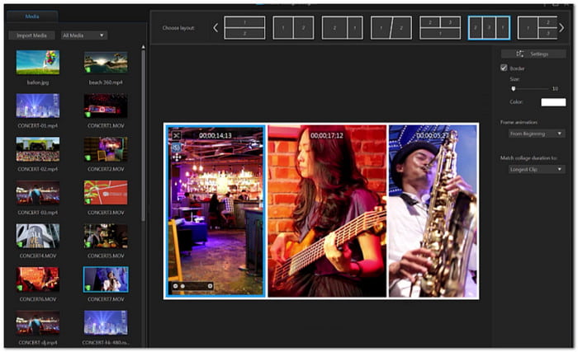Select the beach 360.mp4 thumbnail

pyautogui.click(x=106, y=62)
